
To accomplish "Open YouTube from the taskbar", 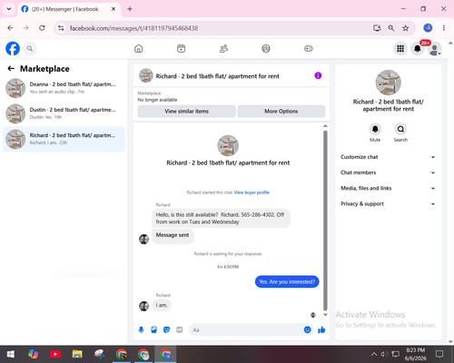I will [55, 354].
